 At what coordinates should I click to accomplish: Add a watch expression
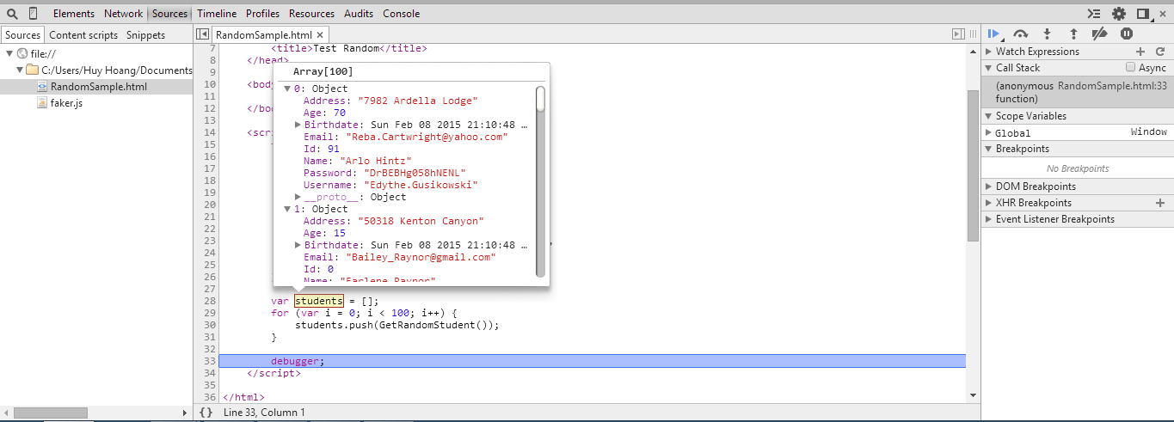tap(1140, 52)
